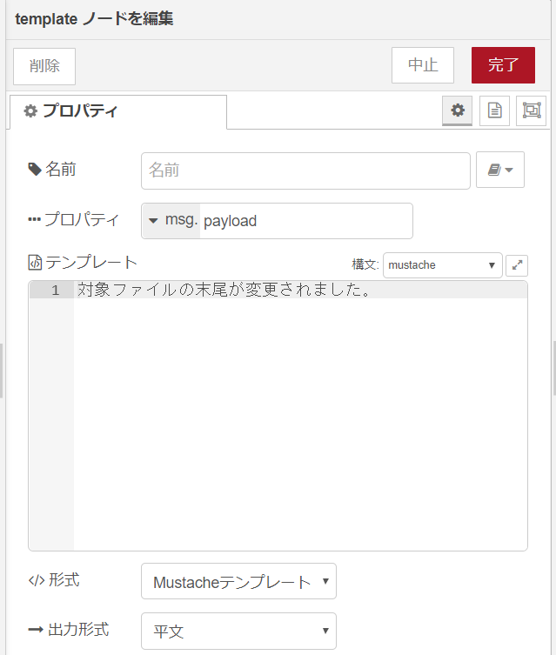Viewport: 556px width, 655px height.
Task: Open node properties gear icon tab
Action: pos(458,110)
